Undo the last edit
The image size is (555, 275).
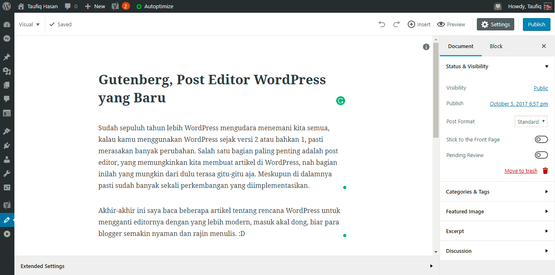(x=382, y=24)
